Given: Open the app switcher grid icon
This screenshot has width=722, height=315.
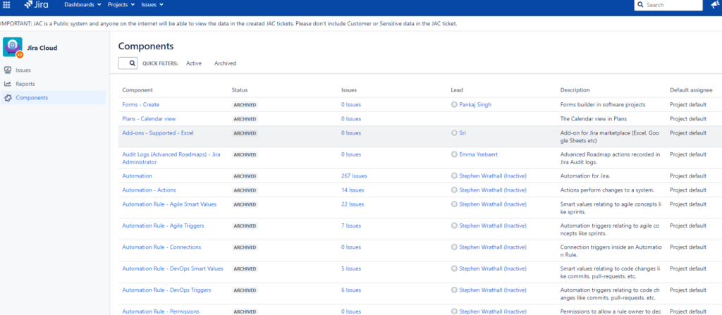Looking at the screenshot, I should pos(6,5).
